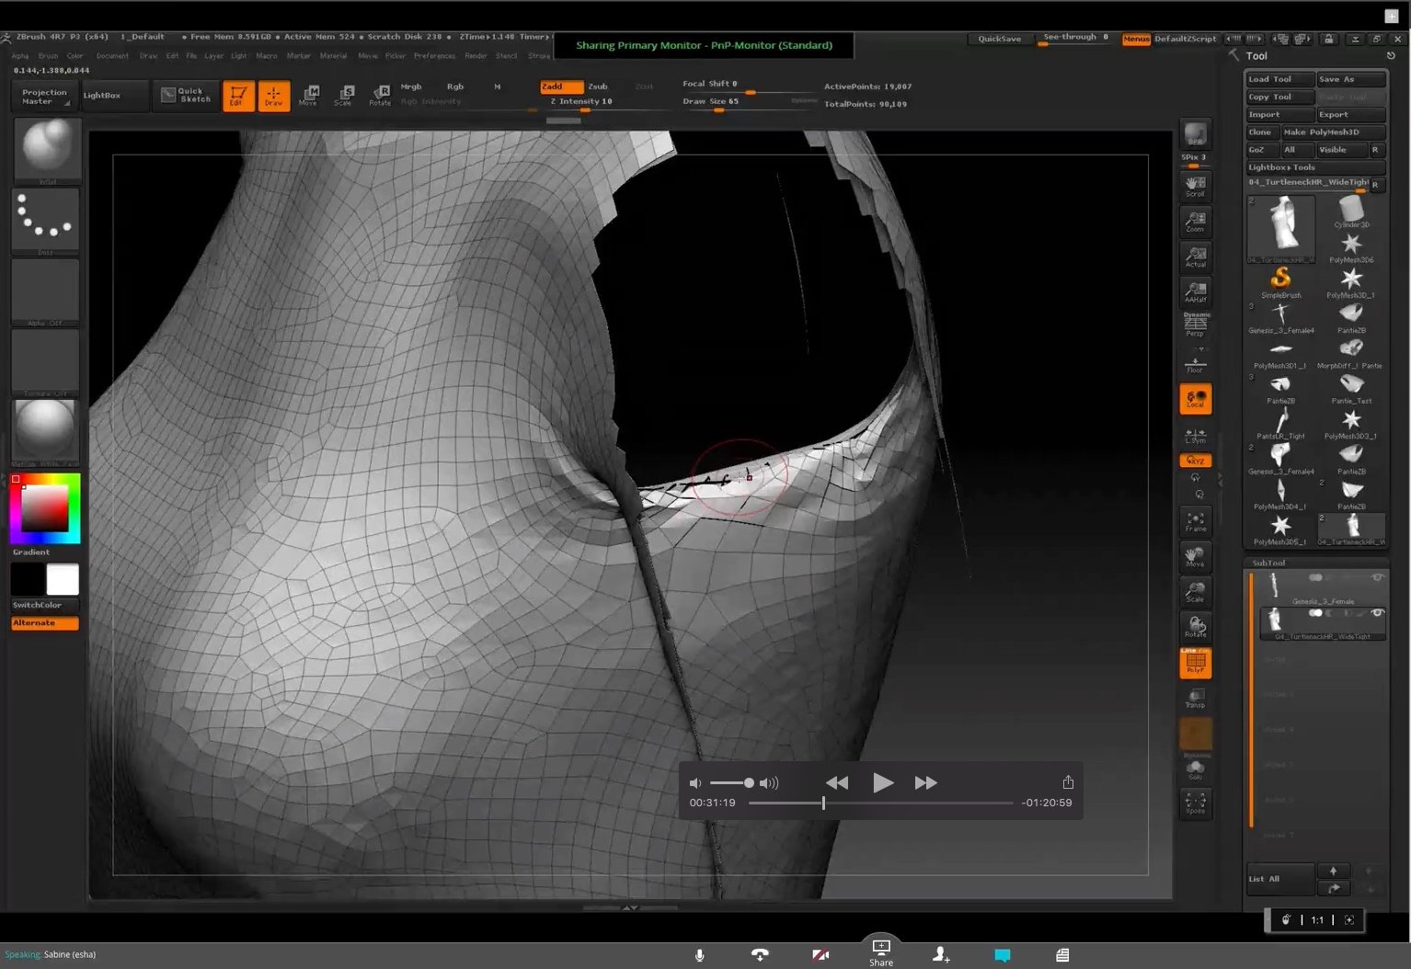This screenshot has width=1411, height=969.
Task: Click the Clone tool button
Action: (x=1261, y=132)
